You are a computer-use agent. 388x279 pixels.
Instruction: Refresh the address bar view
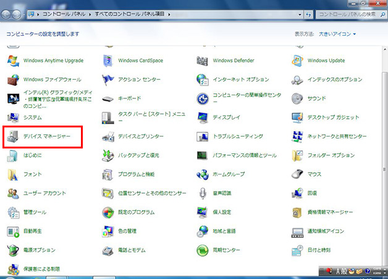308,14
